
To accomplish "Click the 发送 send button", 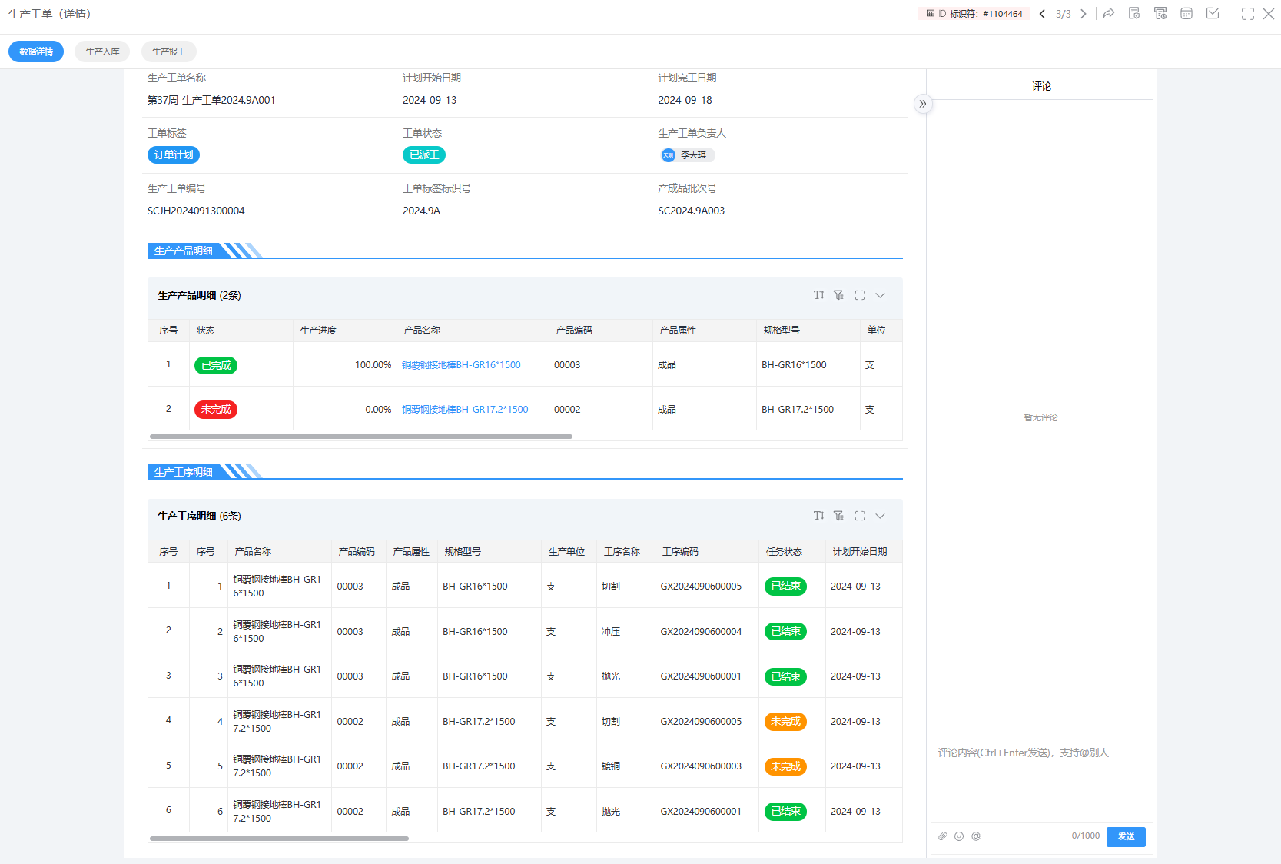I will [x=1126, y=836].
